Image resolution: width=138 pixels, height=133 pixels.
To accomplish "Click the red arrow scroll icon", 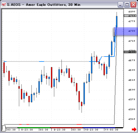I will [134, 129].
